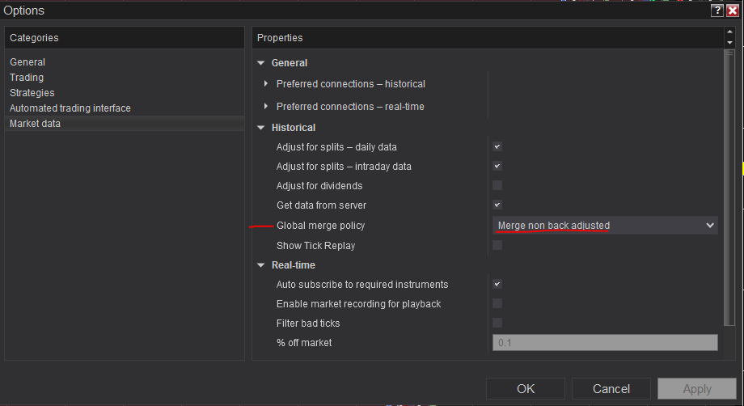Image resolution: width=744 pixels, height=406 pixels.
Task: Click the help question mark icon
Action: [717, 11]
